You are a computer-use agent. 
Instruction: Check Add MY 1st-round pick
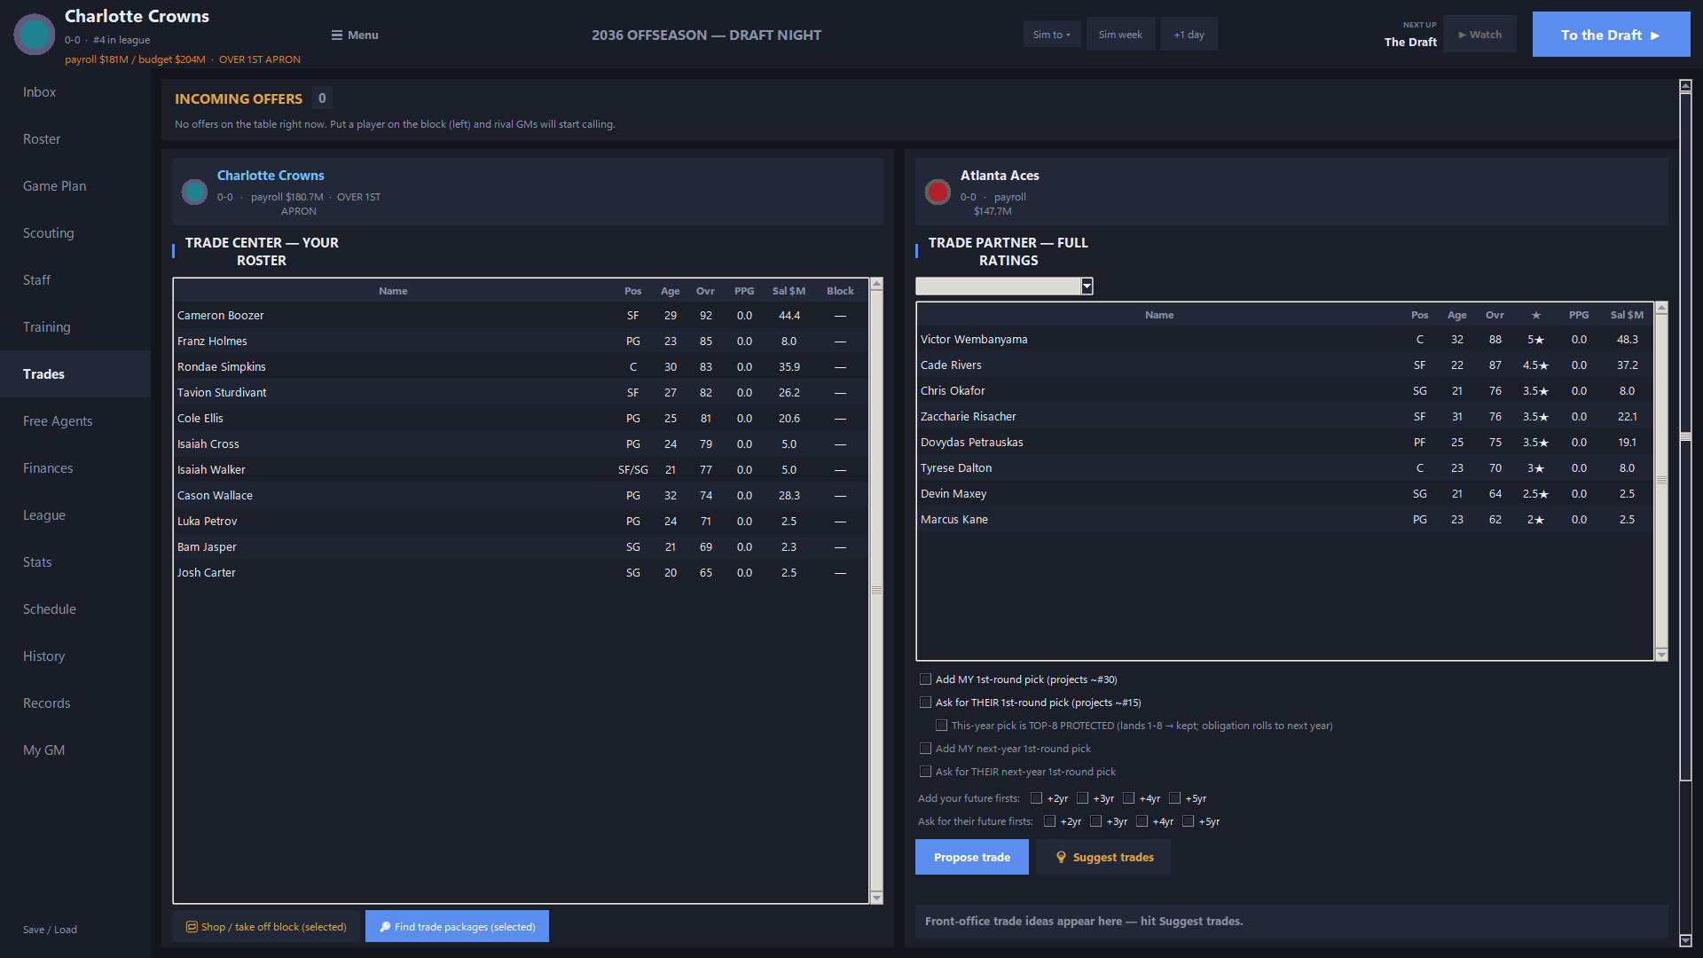coord(925,679)
